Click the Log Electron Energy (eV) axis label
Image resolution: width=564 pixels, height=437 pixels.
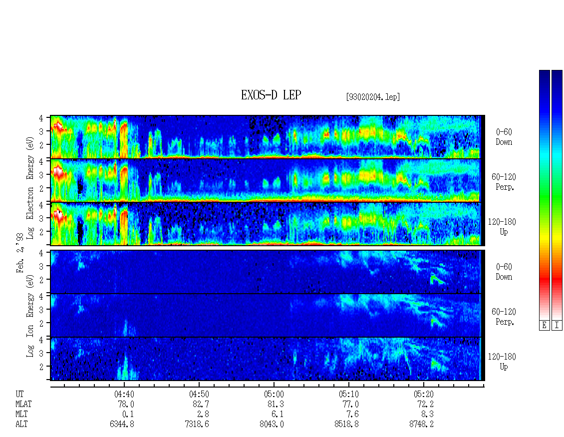click(x=30, y=188)
